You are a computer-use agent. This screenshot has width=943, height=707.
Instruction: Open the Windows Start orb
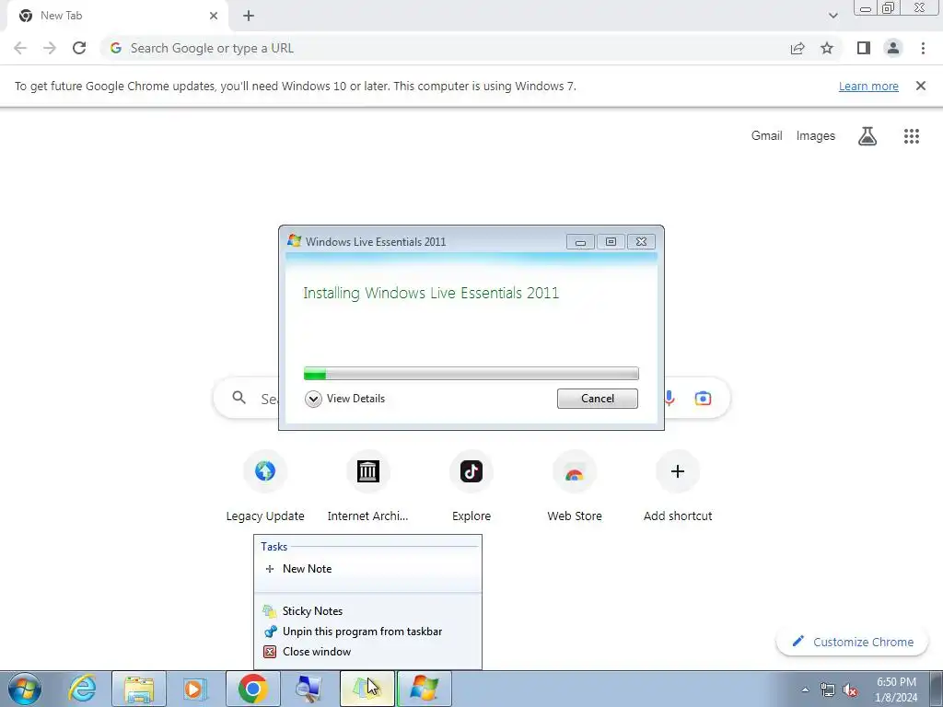click(x=25, y=689)
